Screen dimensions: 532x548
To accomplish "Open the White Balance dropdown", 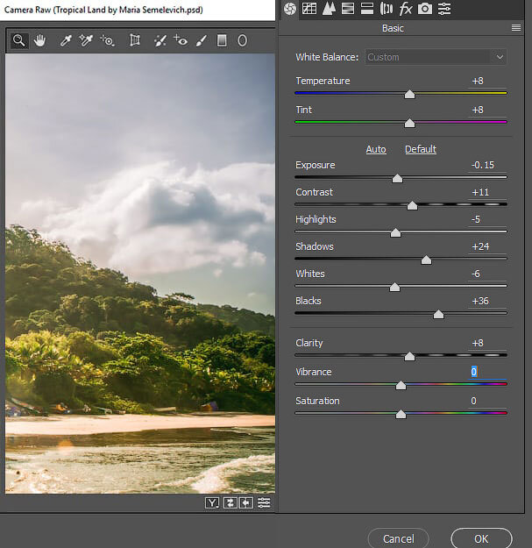I will 436,57.
